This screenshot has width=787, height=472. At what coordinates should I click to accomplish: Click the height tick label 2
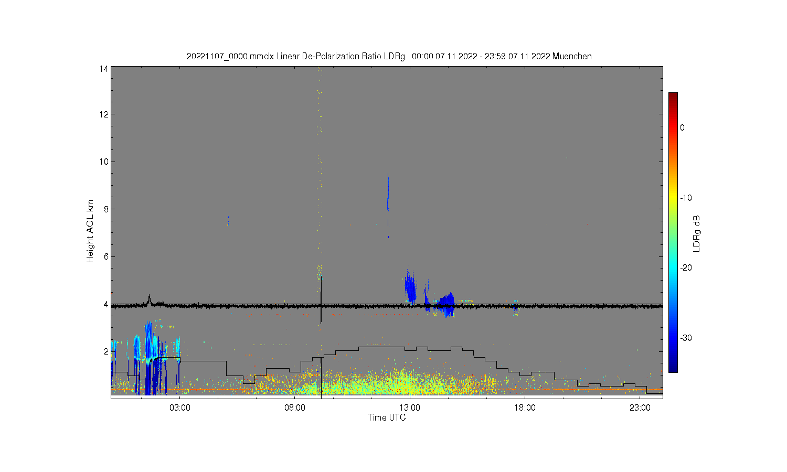pyautogui.click(x=106, y=351)
